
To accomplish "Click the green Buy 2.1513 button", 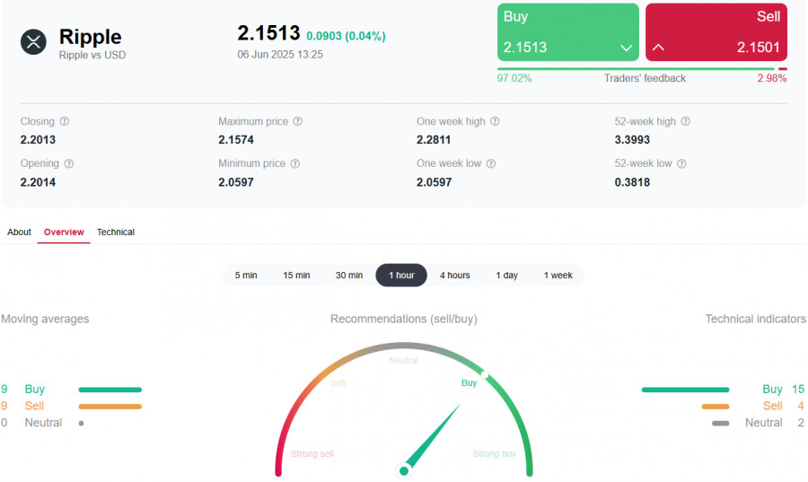I will (568, 32).
